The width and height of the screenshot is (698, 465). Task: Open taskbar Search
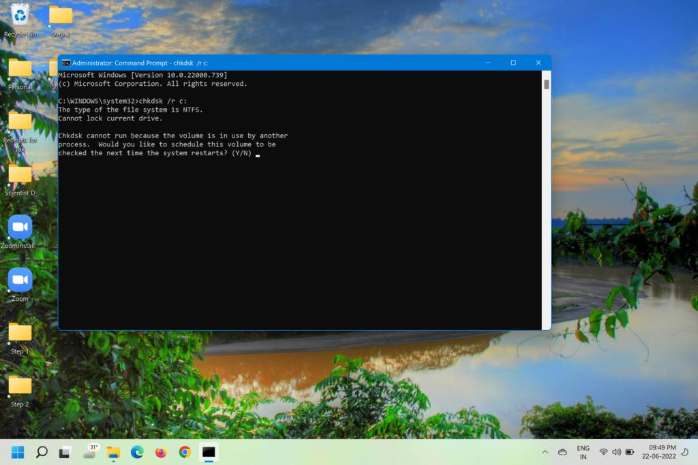point(42,451)
